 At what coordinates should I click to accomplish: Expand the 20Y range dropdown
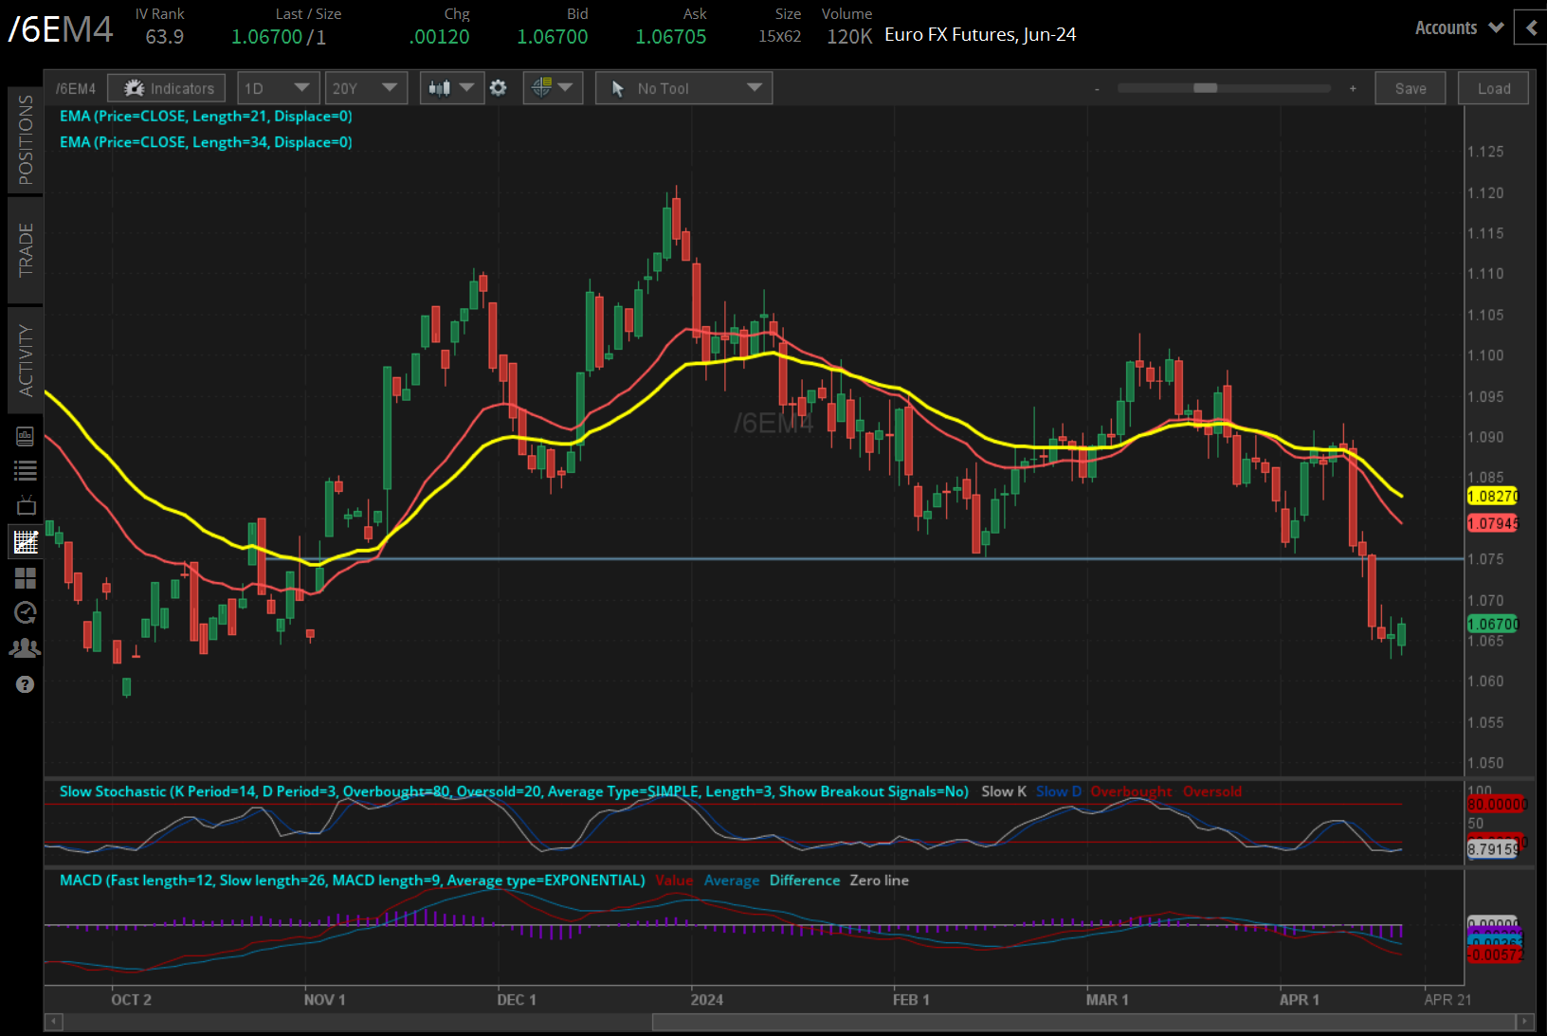pyautogui.click(x=365, y=88)
